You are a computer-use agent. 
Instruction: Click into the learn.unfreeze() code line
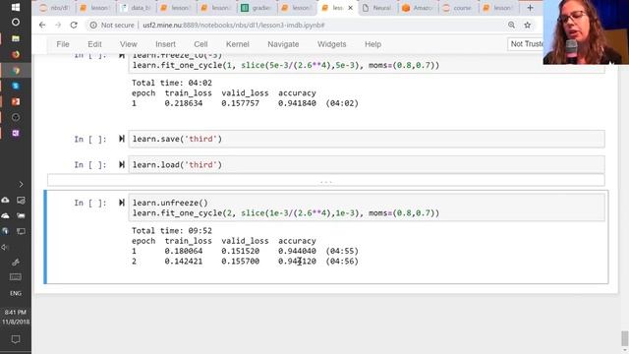click(x=170, y=203)
